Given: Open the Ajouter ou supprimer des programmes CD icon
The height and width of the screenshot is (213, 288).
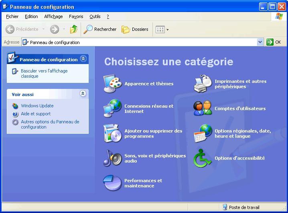Looking at the screenshot, I should tap(113, 133).
